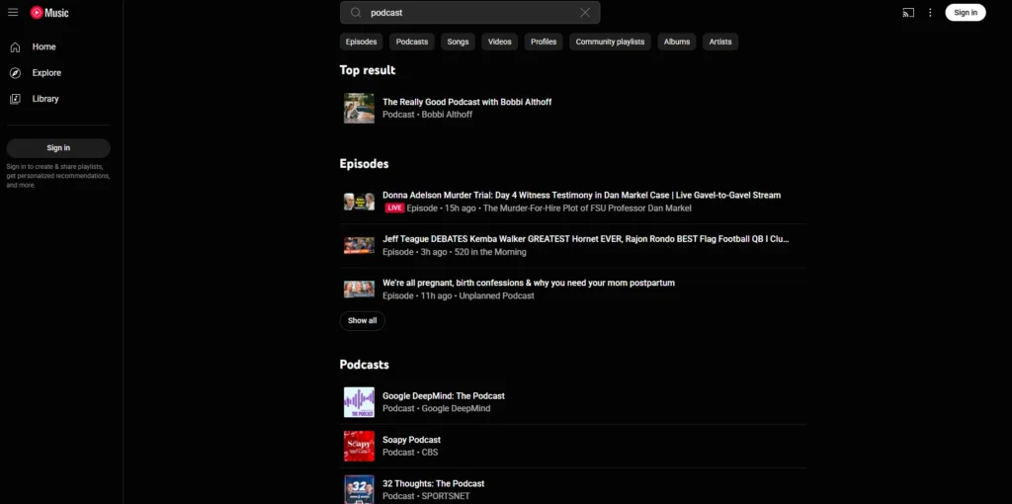The height and width of the screenshot is (504, 1012).
Task: Open Unplanned Podcast link
Action: click(x=496, y=295)
